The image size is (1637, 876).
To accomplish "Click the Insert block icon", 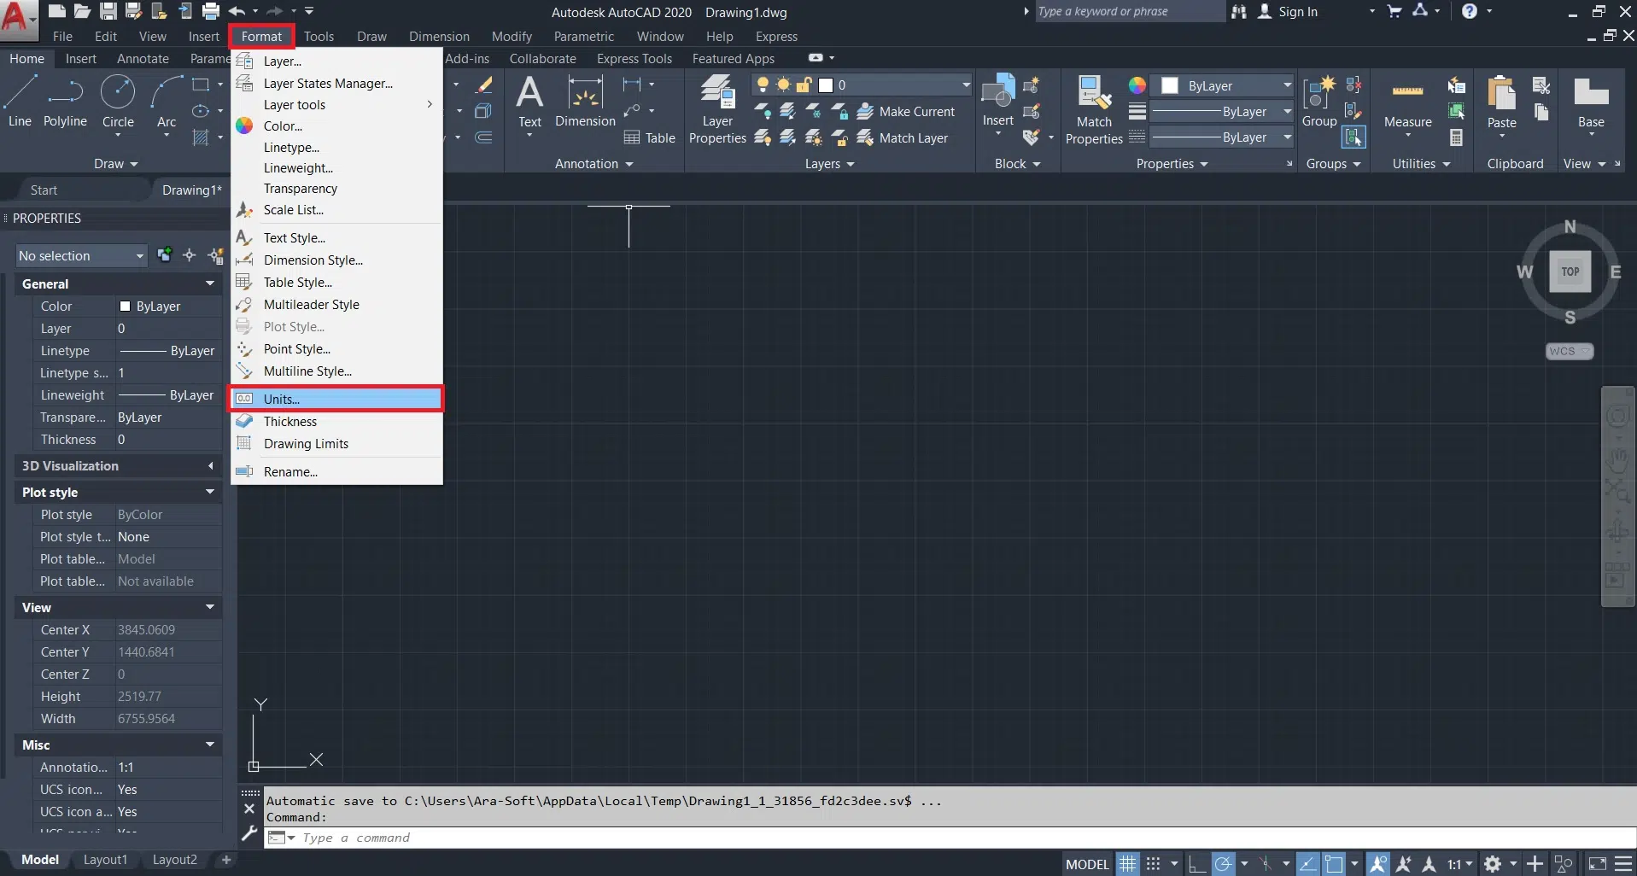I will (997, 101).
